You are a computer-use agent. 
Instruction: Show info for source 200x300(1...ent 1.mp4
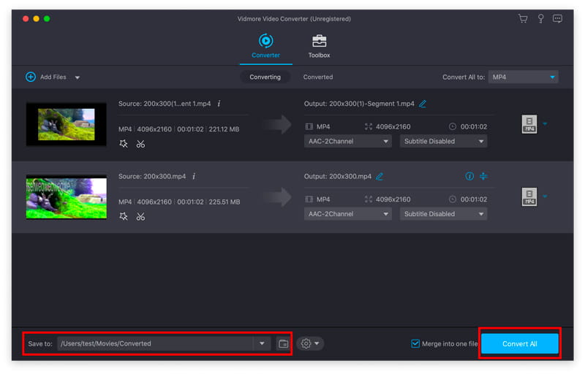(219, 104)
